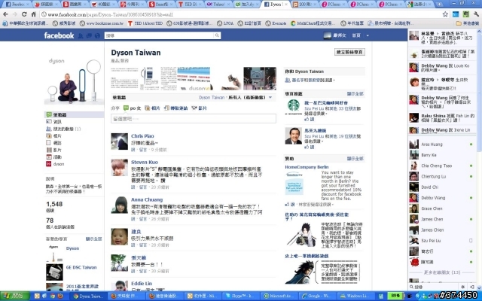Open friend requests icon beside Facebook logo
Screen dimensions: 482x301
pos(81,36)
